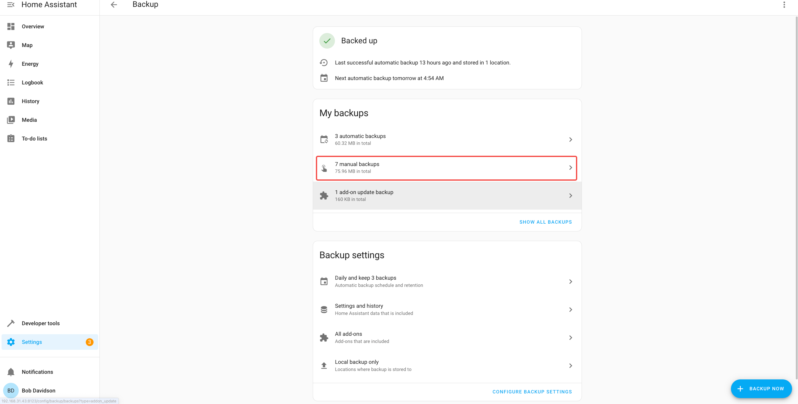Open Overview in the sidebar
The width and height of the screenshot is (798, 404).
(50, 26)
